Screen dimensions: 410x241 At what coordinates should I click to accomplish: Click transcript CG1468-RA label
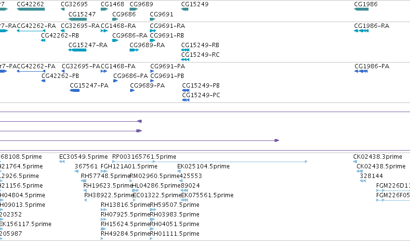pos(118,26)
